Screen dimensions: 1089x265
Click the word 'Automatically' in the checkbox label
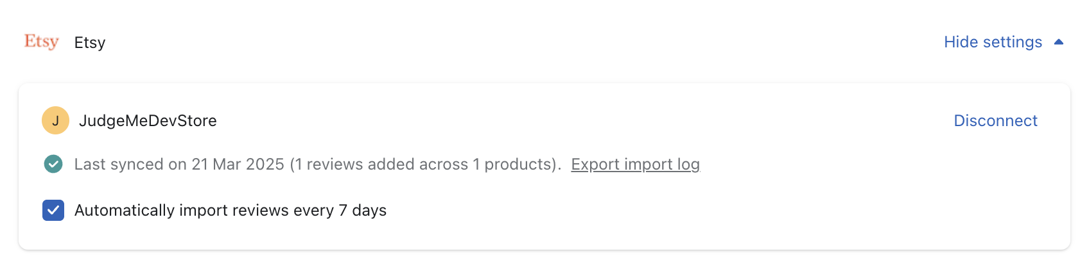click(125, 211)
